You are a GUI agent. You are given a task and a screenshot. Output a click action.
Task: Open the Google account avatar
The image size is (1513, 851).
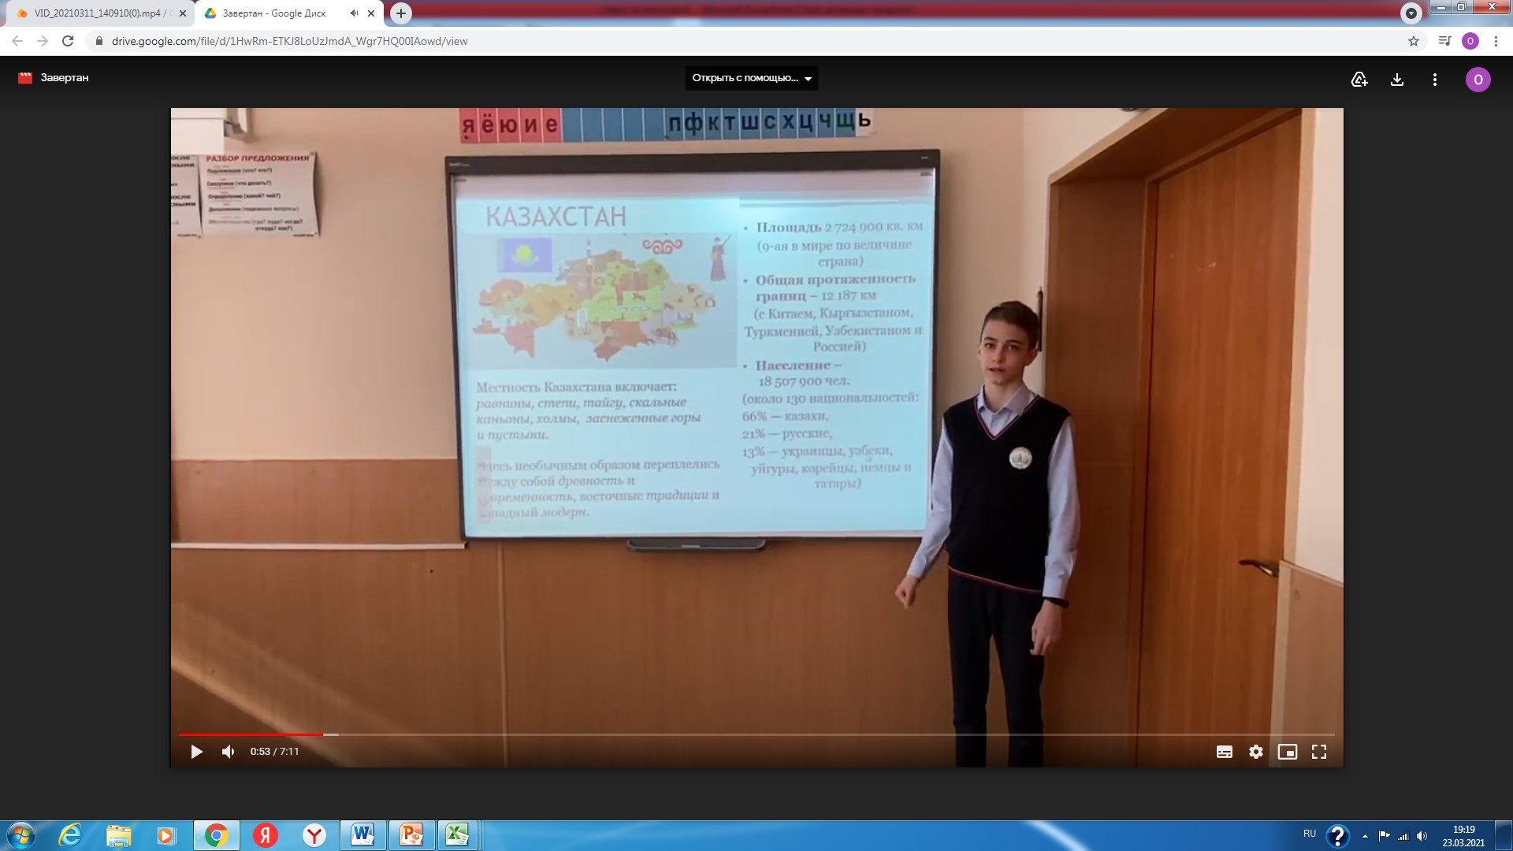tap(1477, 80)
